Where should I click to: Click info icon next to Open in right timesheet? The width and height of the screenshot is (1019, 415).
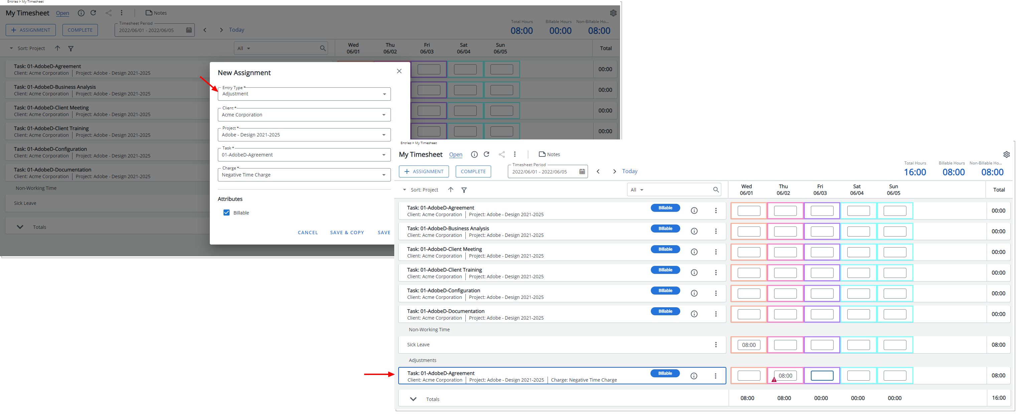click(474, 154)
